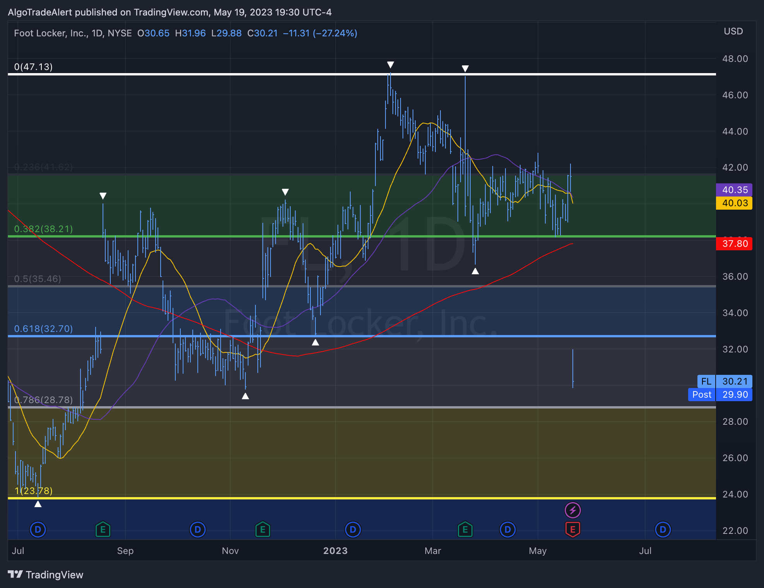Select the last daily bar near 30.21
764x588 pixels.
point(573,368)
